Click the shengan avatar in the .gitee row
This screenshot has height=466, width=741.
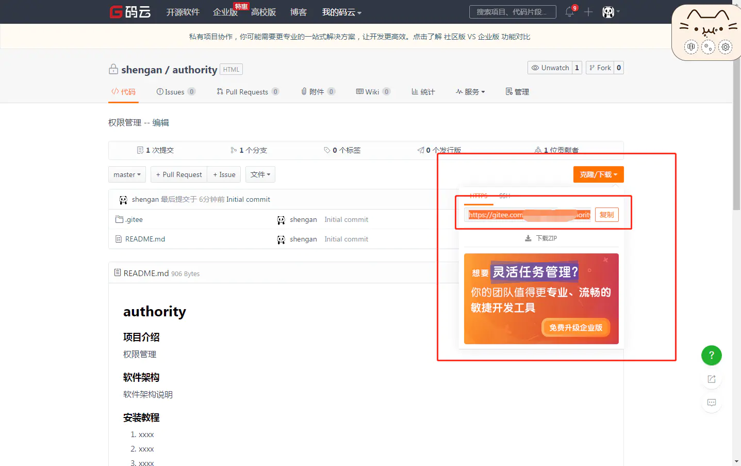tap(281, 220)
